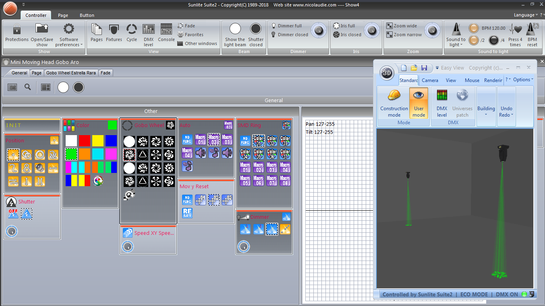Expand the Building dropdown in Easy View
This screenshot has width=545, height=306.
pyautogui.click(x=486, y=106)
